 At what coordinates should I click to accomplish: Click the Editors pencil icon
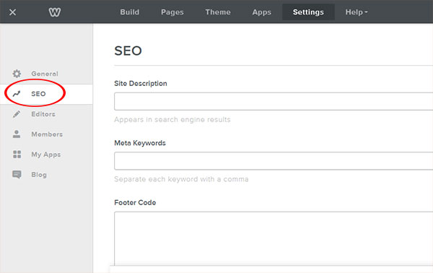[x=17, y=114]
